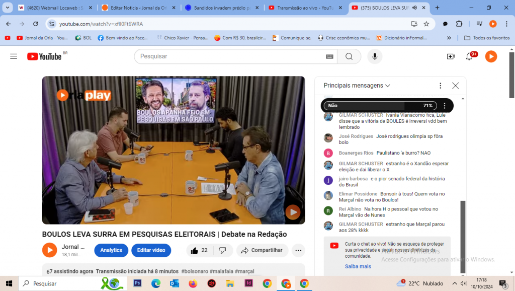Open the on-screen keyboard icon in search box

click(329, 56)
